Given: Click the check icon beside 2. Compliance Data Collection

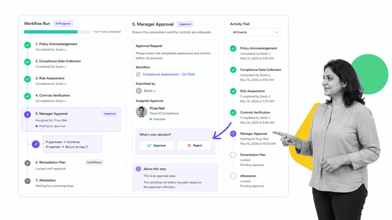Looking at the screenshot, I should tap(28, 62).
